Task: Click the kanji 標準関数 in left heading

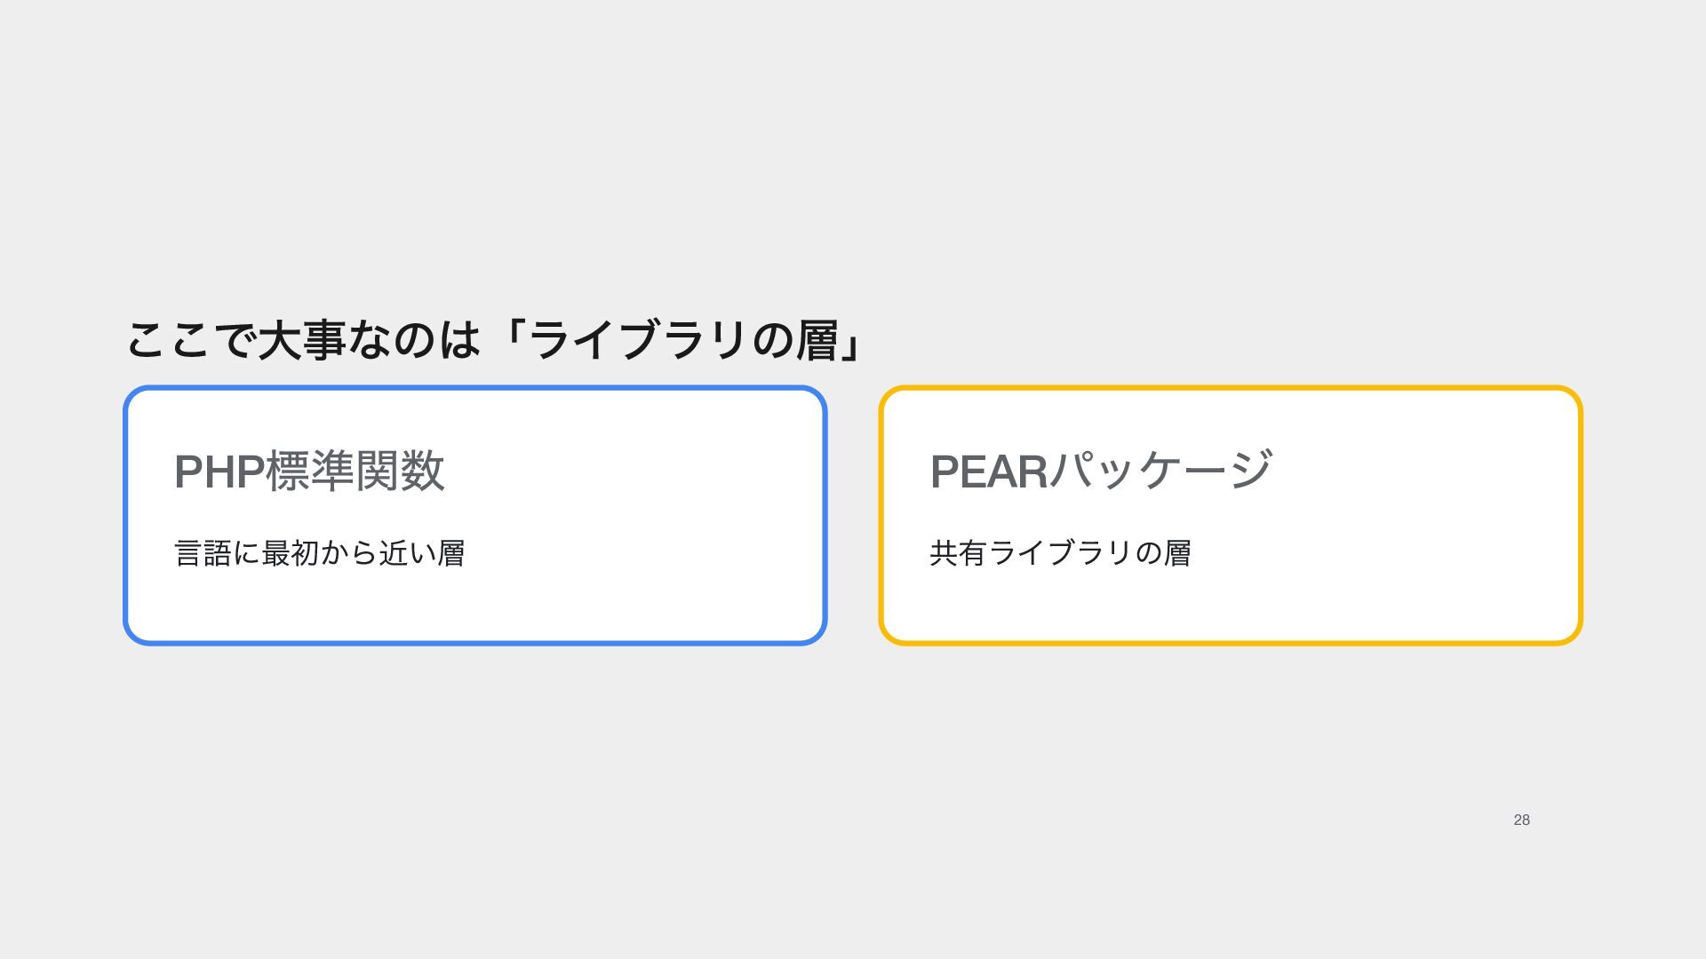Action: (355, 471)
